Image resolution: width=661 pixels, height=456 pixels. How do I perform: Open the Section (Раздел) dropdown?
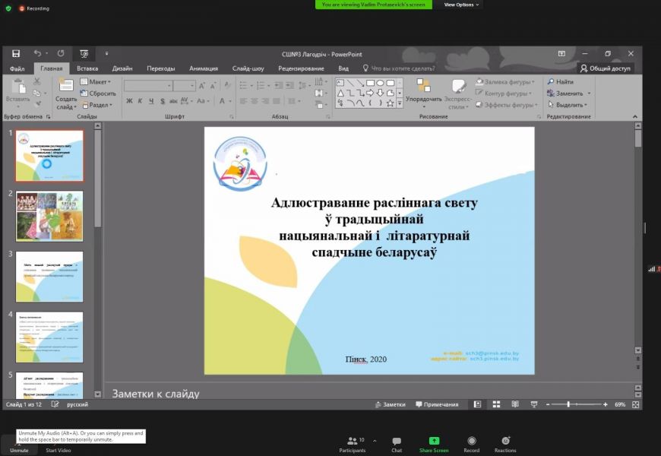coord(98,105)
